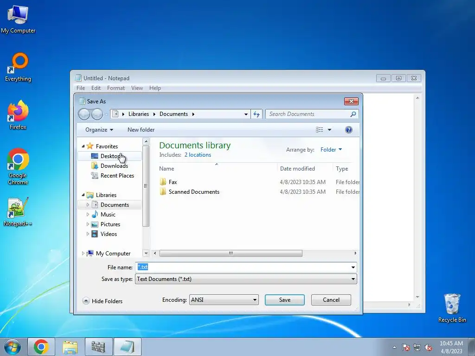Open the Organize dropdown menu
Screen dimensions: 475x356
99,130
